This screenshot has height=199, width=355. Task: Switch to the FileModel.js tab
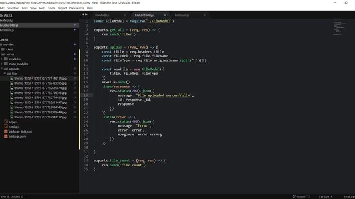(102, 15)
